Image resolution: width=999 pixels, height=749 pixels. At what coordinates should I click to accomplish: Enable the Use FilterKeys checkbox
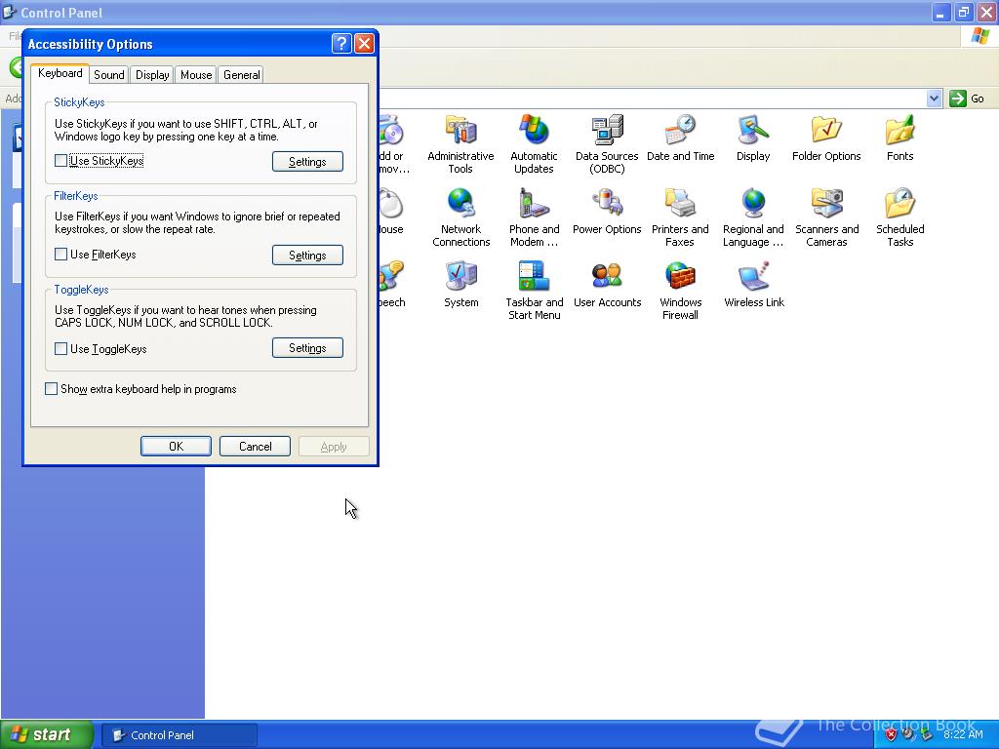click(x=60, y=255)
